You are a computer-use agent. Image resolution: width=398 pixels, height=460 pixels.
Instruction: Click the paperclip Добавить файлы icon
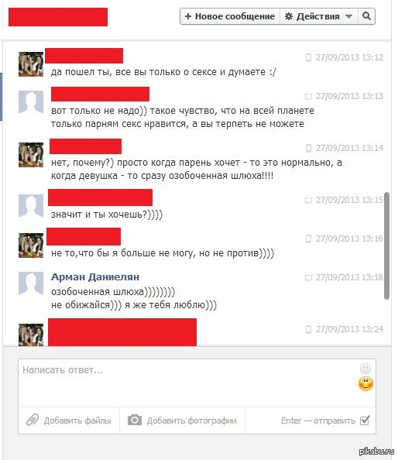click(33, 420)
